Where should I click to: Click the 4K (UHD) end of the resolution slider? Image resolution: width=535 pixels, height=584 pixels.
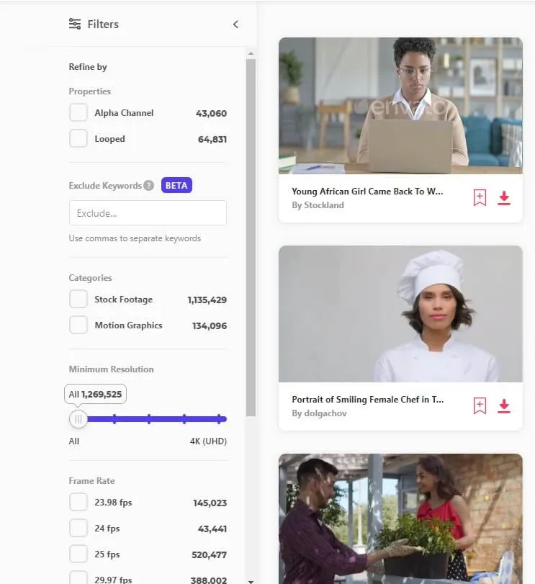[220, 419]
